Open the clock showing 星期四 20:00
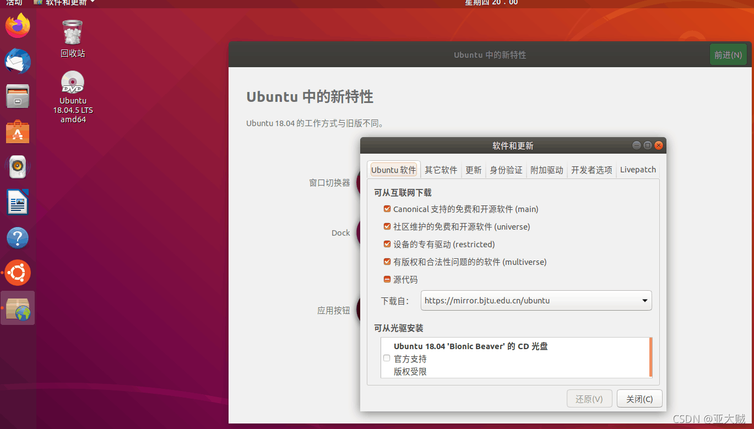The width and height of the screenshot is (754, 429). tap(491, 3)
